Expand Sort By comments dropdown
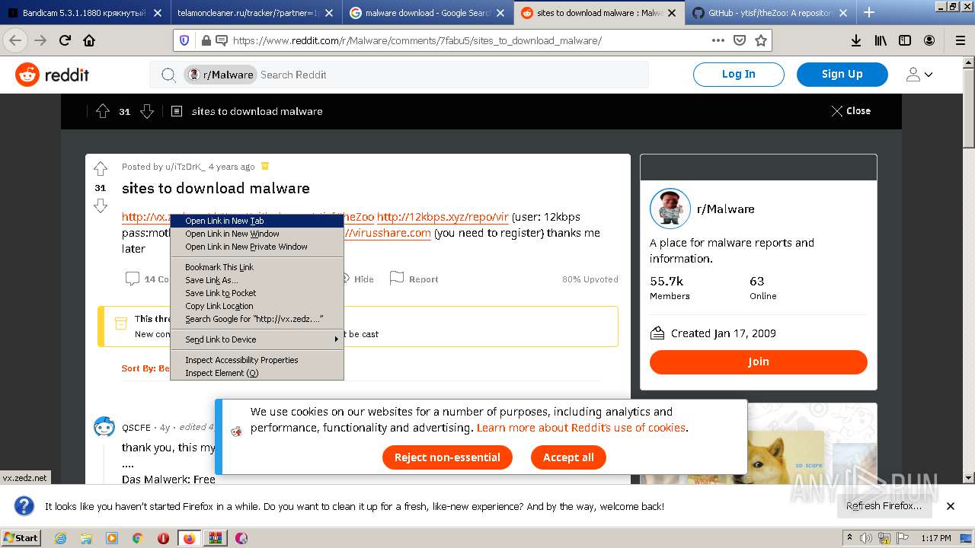The height and width of the screenshot is (548, 975). (x=145, y=368)
